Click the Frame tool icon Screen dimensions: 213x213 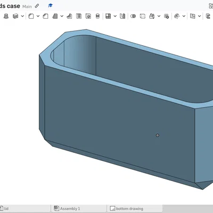tap(208, 16)
